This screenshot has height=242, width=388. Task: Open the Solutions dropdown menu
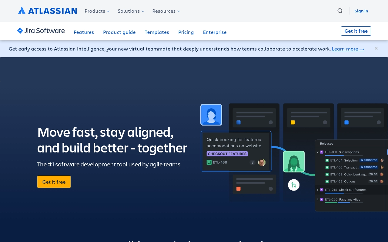131,11
